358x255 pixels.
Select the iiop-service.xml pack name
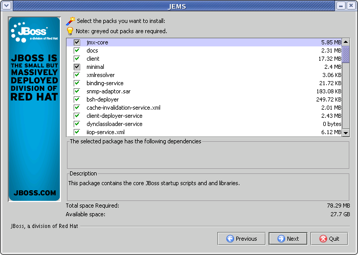coord(105,132)
